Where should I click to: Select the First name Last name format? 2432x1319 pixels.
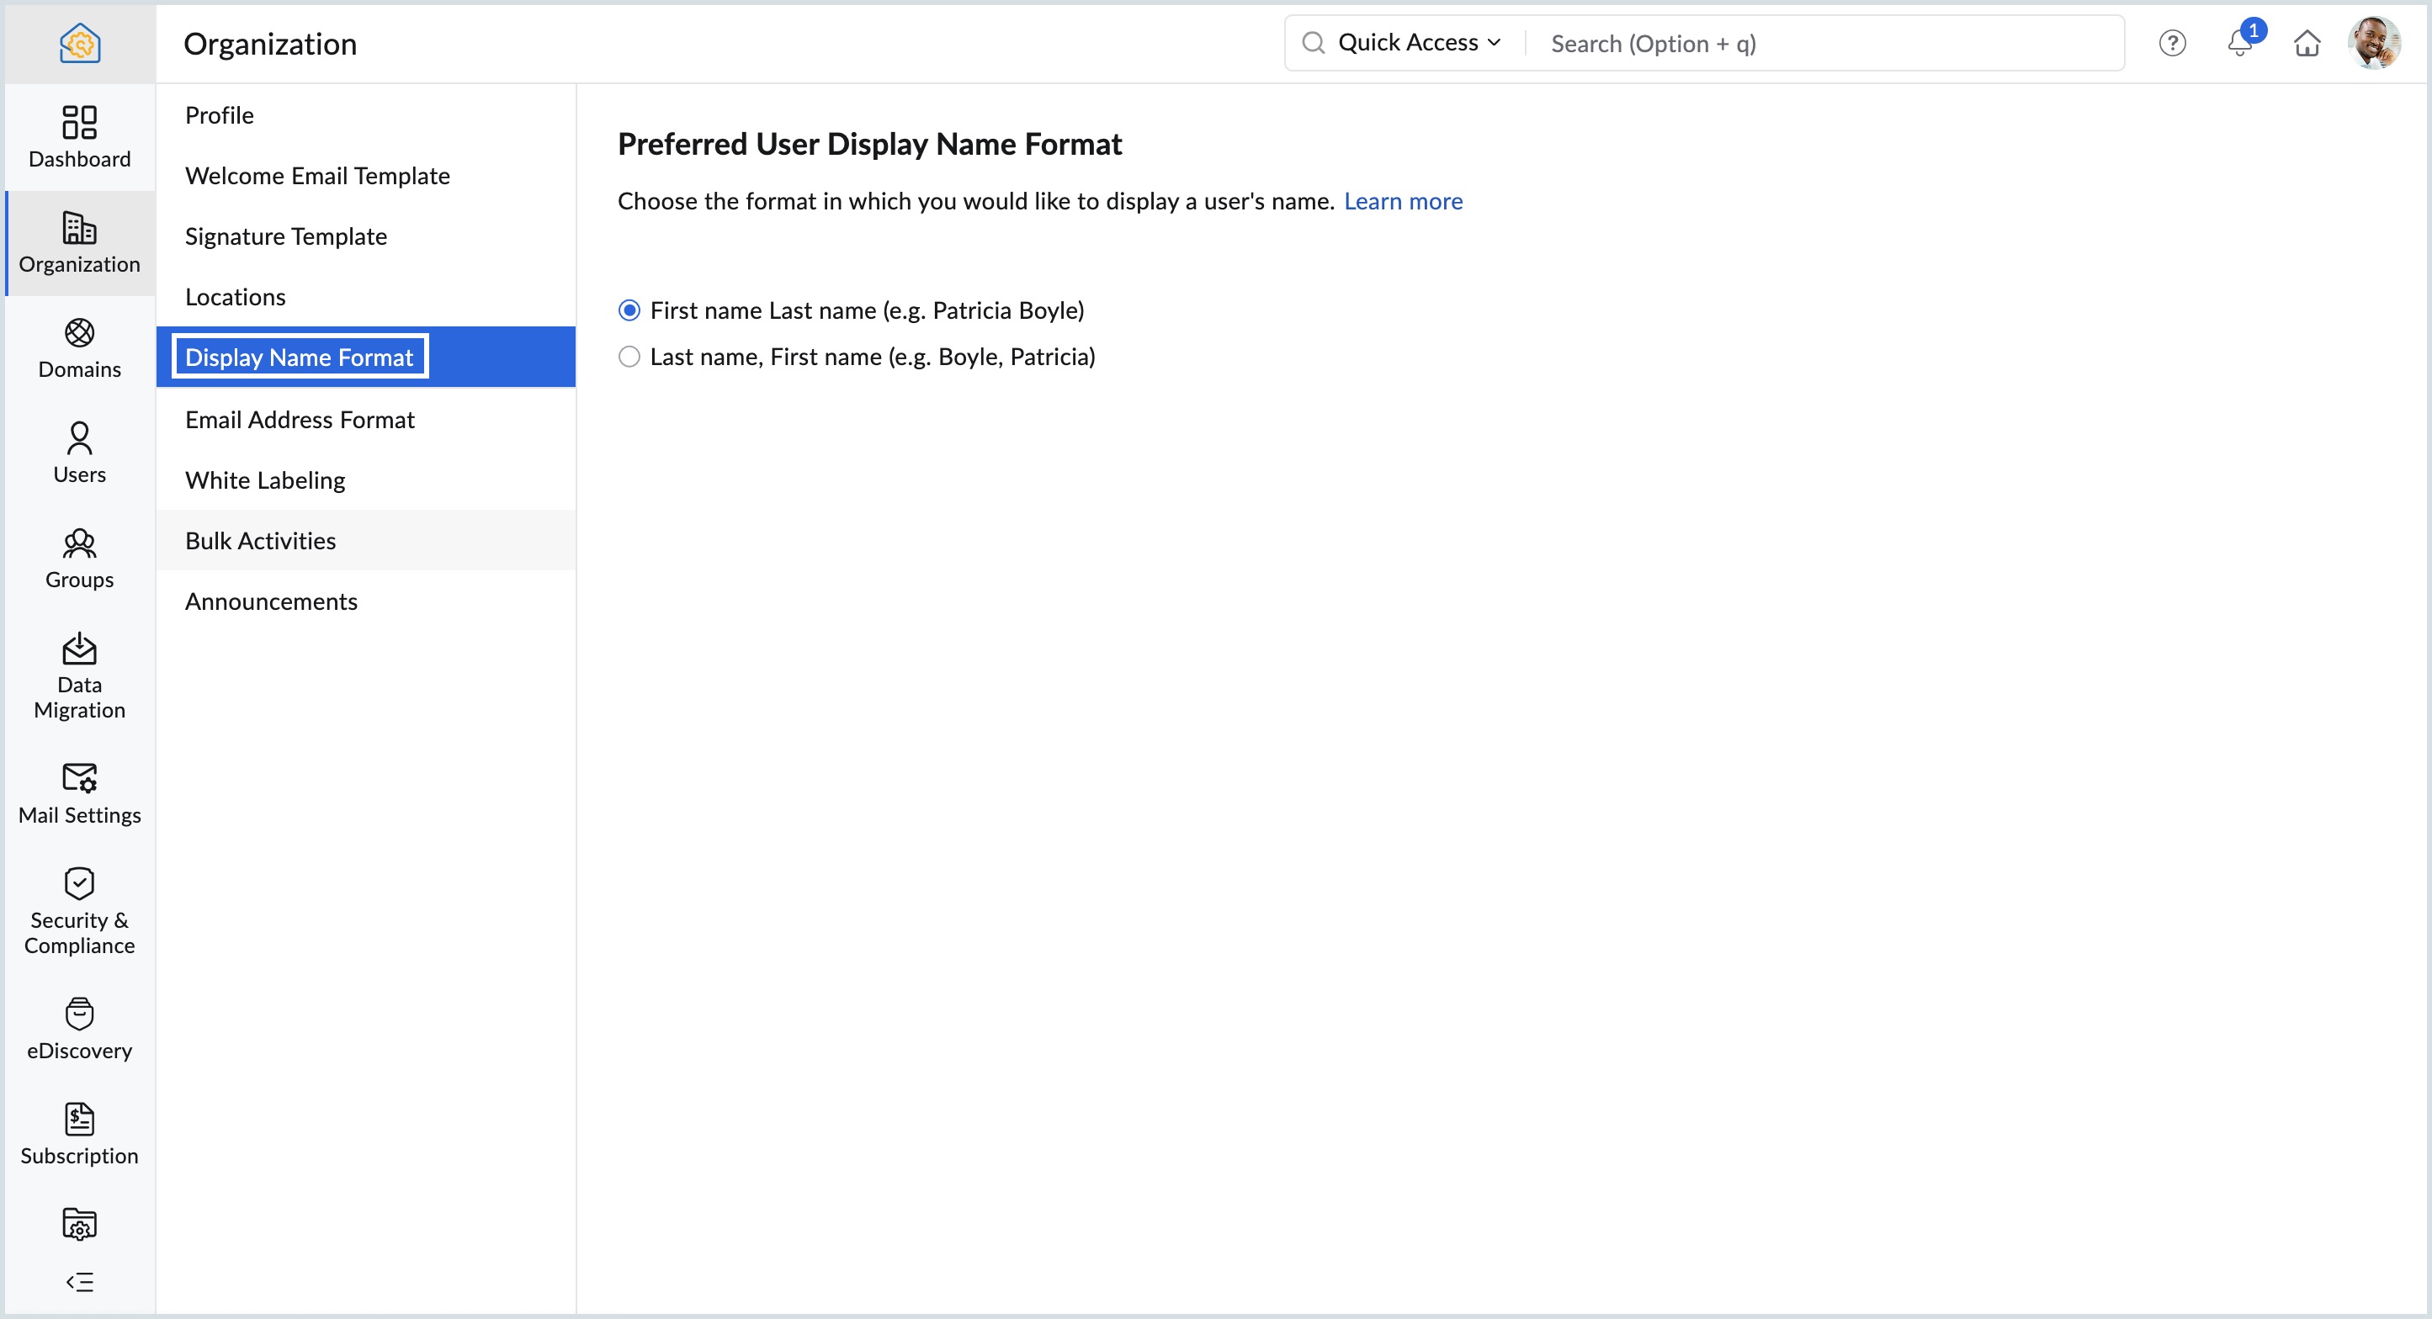[x=629, y=310]
